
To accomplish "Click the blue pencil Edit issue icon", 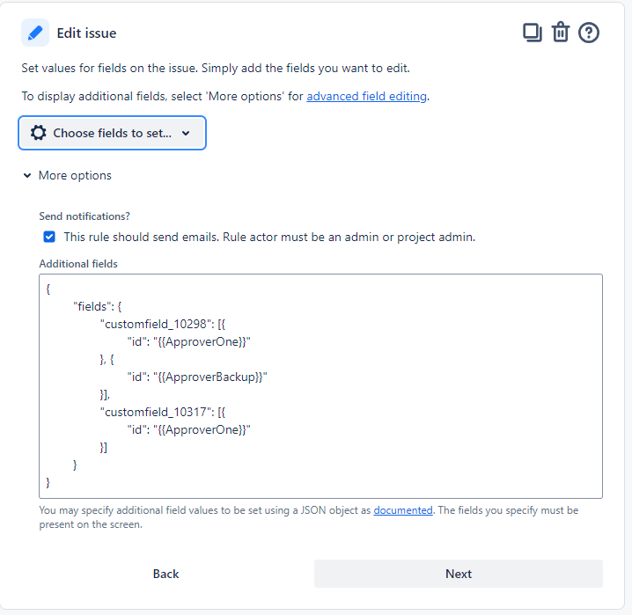I will 35,33.
